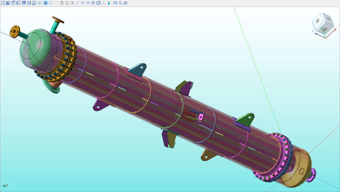Switch to left view cube icon

tap(19, 3)
